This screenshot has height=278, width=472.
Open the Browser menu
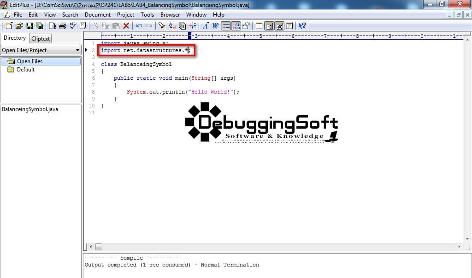(x=170, y=15)
